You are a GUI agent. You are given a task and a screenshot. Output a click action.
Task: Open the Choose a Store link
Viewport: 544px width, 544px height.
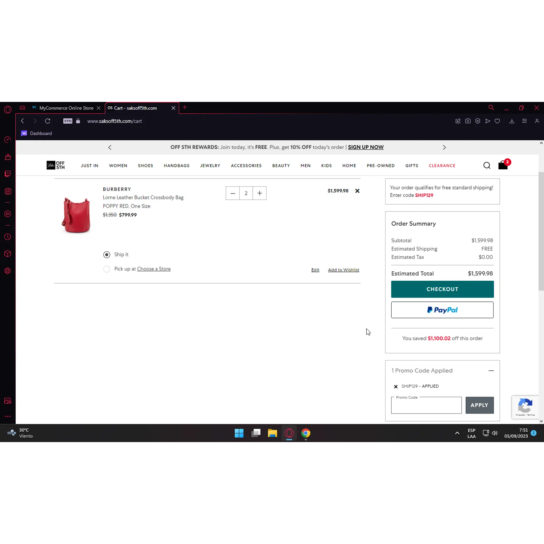pyautogui.click(x=154, y=269)
